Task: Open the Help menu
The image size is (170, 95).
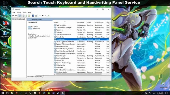Action: [30, 13]
